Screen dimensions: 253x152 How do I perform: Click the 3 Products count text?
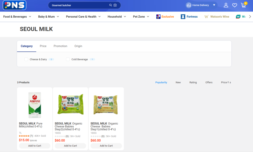coord(23,82)
